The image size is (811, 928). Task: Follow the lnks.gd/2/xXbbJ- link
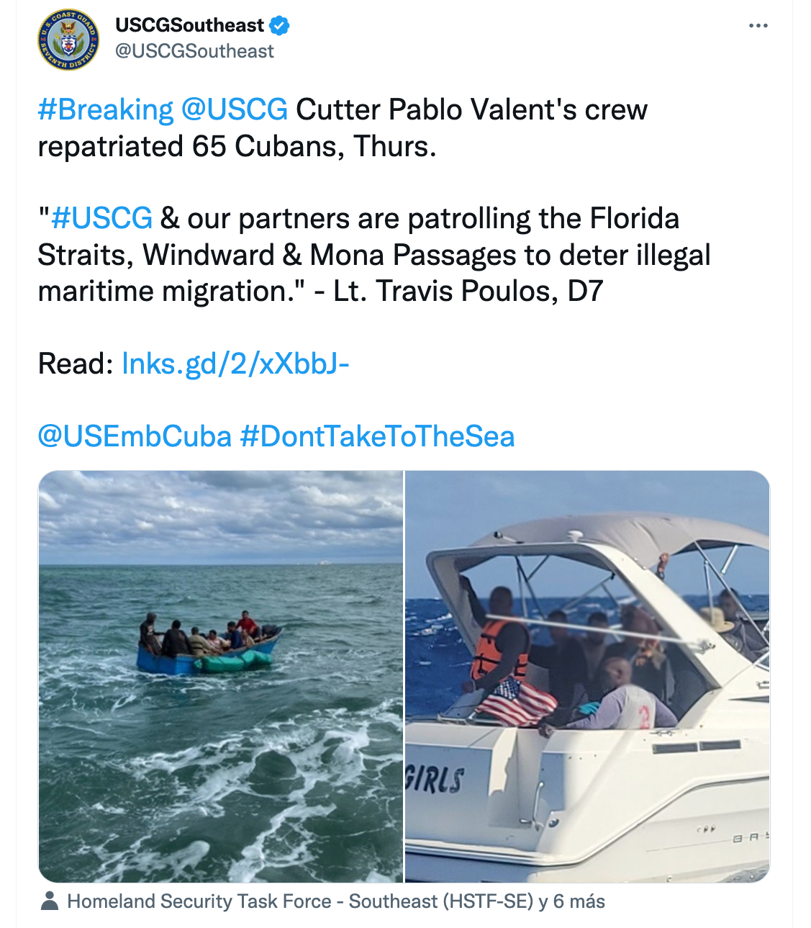[x=235, y=364]
